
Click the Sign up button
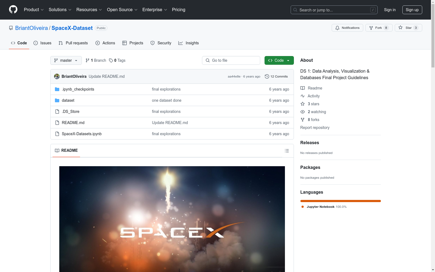coord(412,10)
